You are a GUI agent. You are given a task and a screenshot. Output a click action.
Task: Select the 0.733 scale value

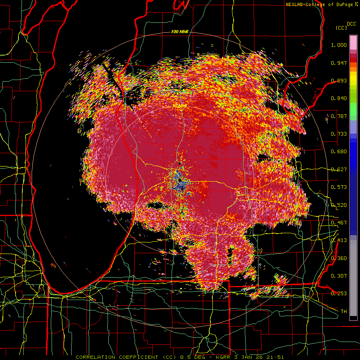[x=339, y=134]
